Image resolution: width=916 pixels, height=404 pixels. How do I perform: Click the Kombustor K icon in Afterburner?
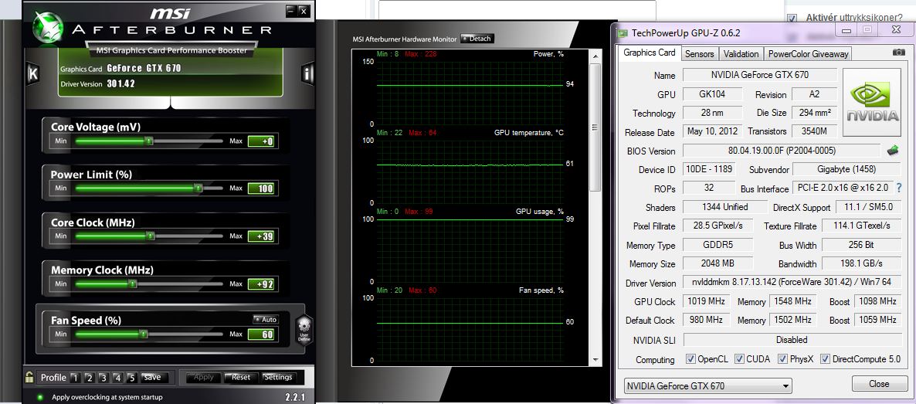32,73
